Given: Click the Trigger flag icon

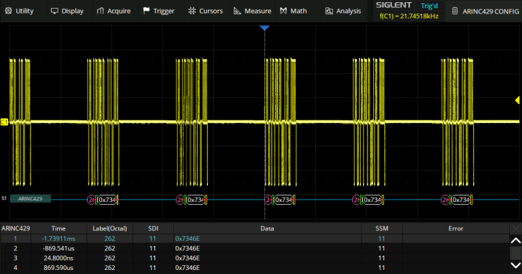Looking at the screenshot, I should point(146,11).
